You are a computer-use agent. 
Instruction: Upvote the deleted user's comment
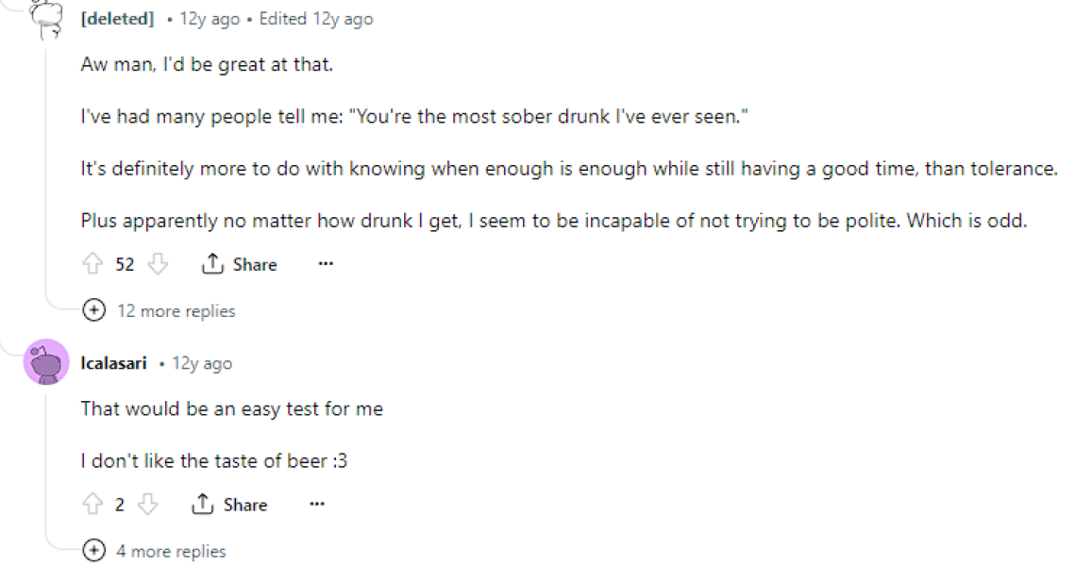92,265
